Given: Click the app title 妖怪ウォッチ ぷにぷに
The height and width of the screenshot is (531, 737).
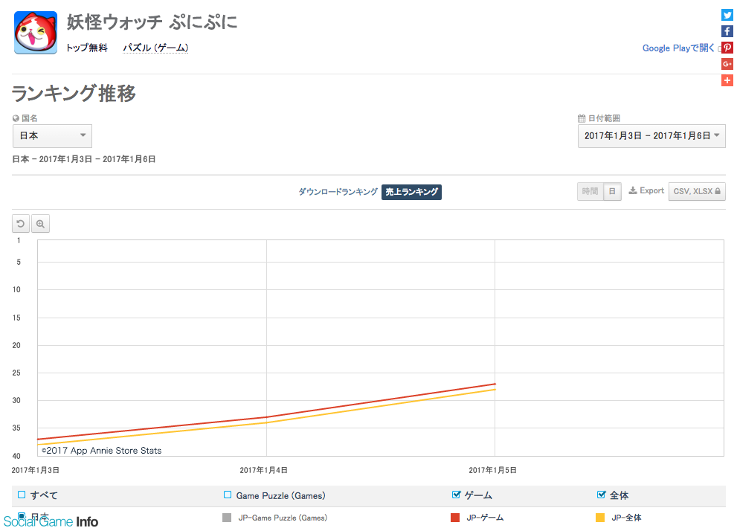Looking at the screenshot, I should click(152, 22).
